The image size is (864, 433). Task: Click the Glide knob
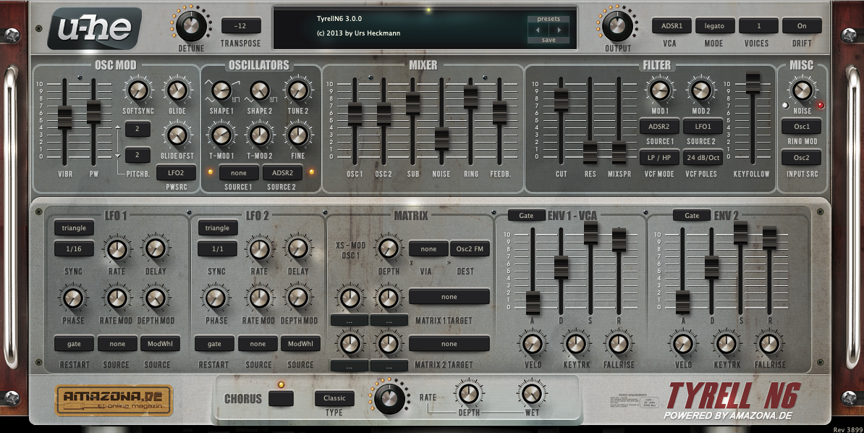click(x=177, y=90)
